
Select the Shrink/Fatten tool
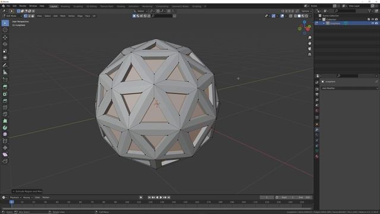(5, 148)
